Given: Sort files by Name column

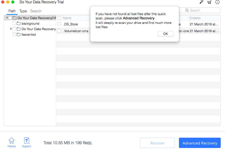Looking at the screenshot, I should coord(67,18).
